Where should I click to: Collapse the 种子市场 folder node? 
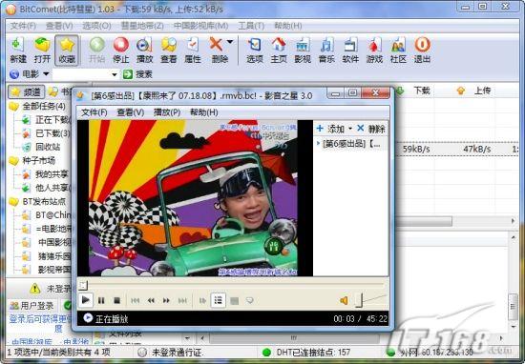(x=14, y=161)
